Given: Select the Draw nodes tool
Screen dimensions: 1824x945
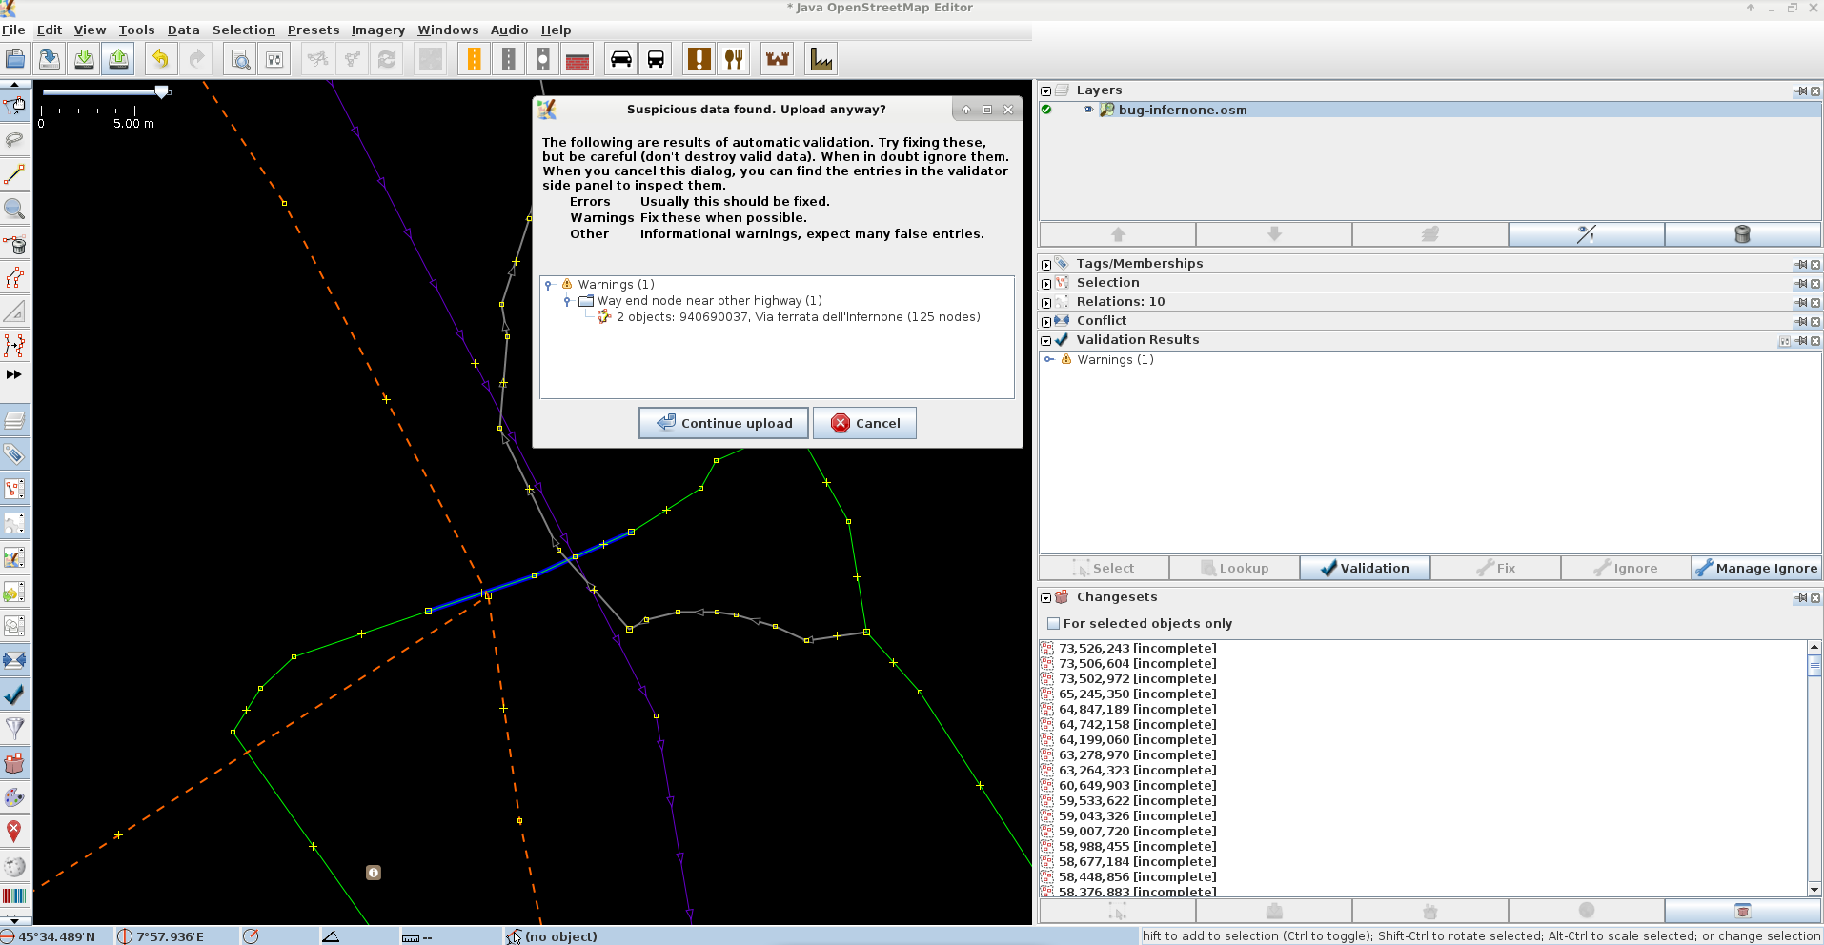Looking at the screenshot, I should (14, 174).
